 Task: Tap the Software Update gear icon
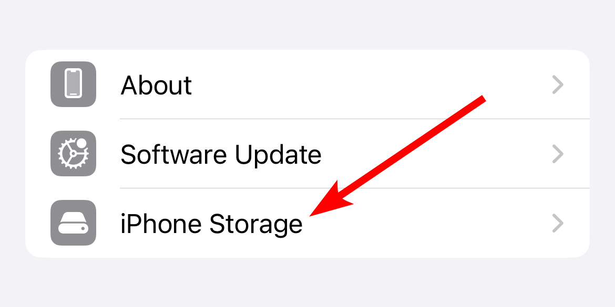[74, 153]
